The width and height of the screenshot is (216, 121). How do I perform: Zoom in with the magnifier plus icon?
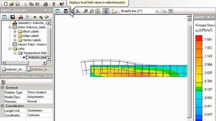point(86,11)
